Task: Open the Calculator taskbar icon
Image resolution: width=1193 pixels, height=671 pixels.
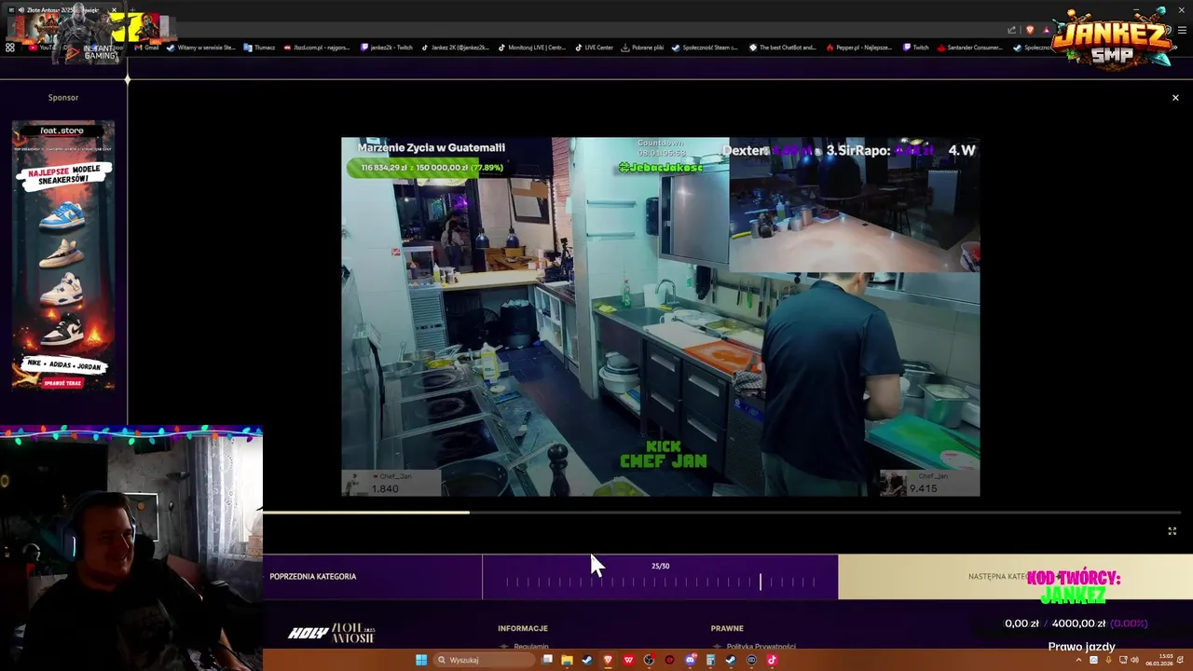Action: [710, 660]
